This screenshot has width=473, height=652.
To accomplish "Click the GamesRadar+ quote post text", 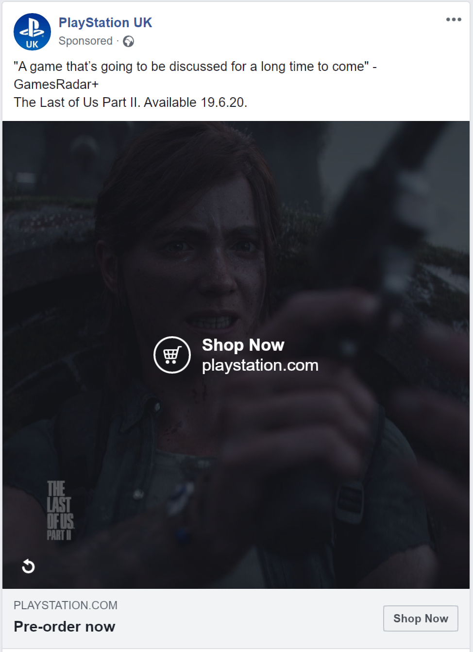I will 195,75.
